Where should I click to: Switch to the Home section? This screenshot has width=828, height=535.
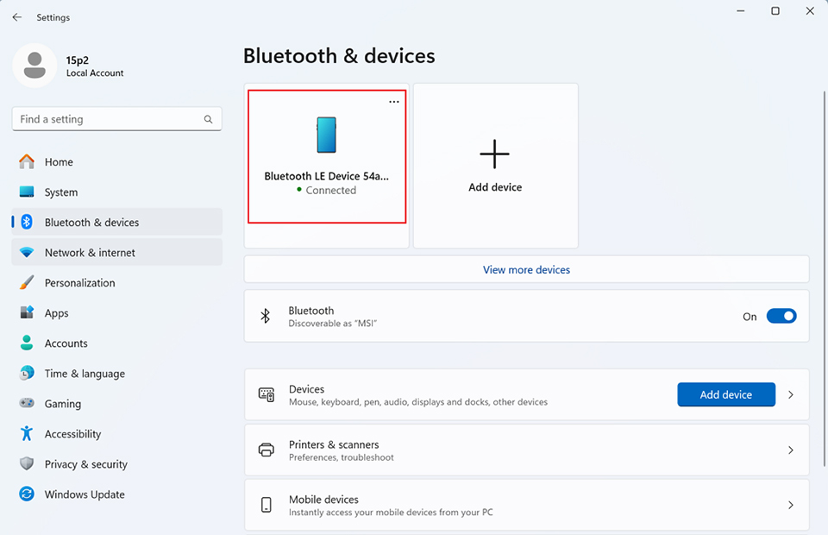click(27, 161)
